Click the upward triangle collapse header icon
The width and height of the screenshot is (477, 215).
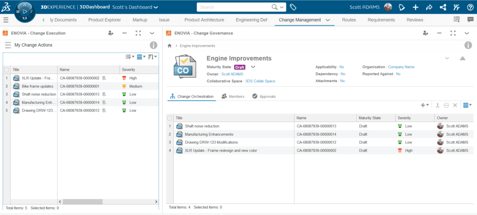463,58
